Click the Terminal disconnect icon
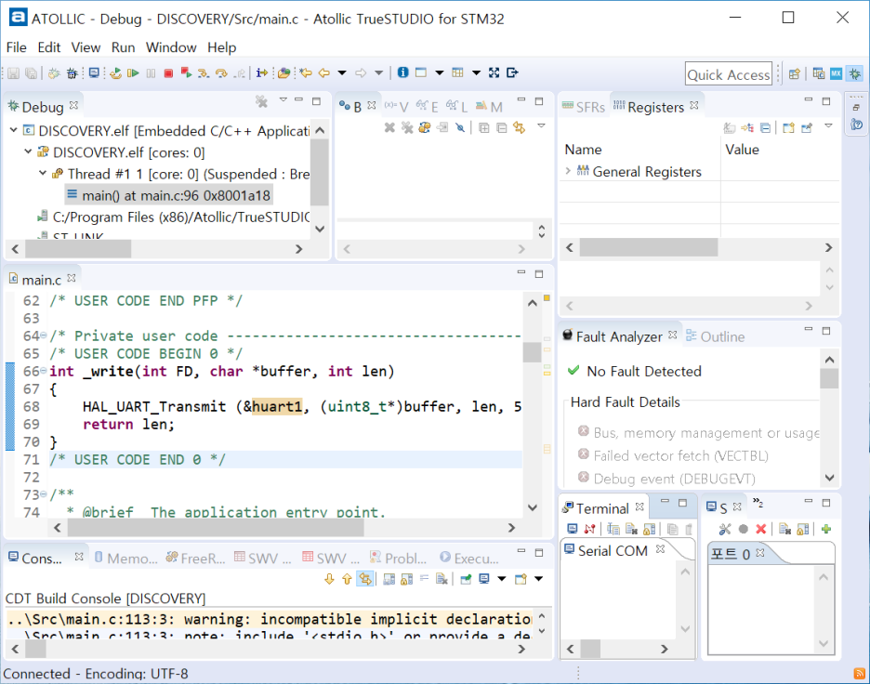The image size is (870, 684). coord(590,529)
